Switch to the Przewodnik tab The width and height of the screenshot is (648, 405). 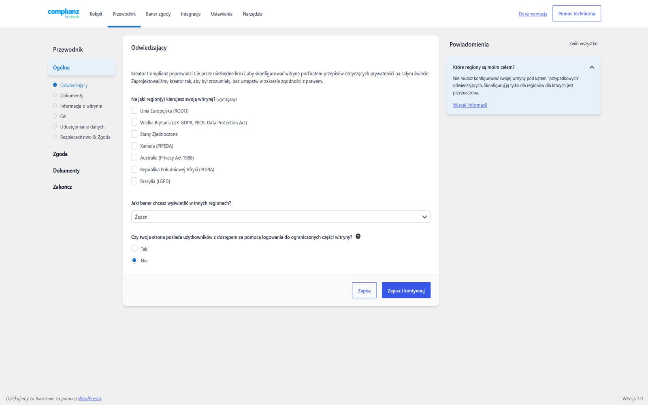click(x=124, y=14)
